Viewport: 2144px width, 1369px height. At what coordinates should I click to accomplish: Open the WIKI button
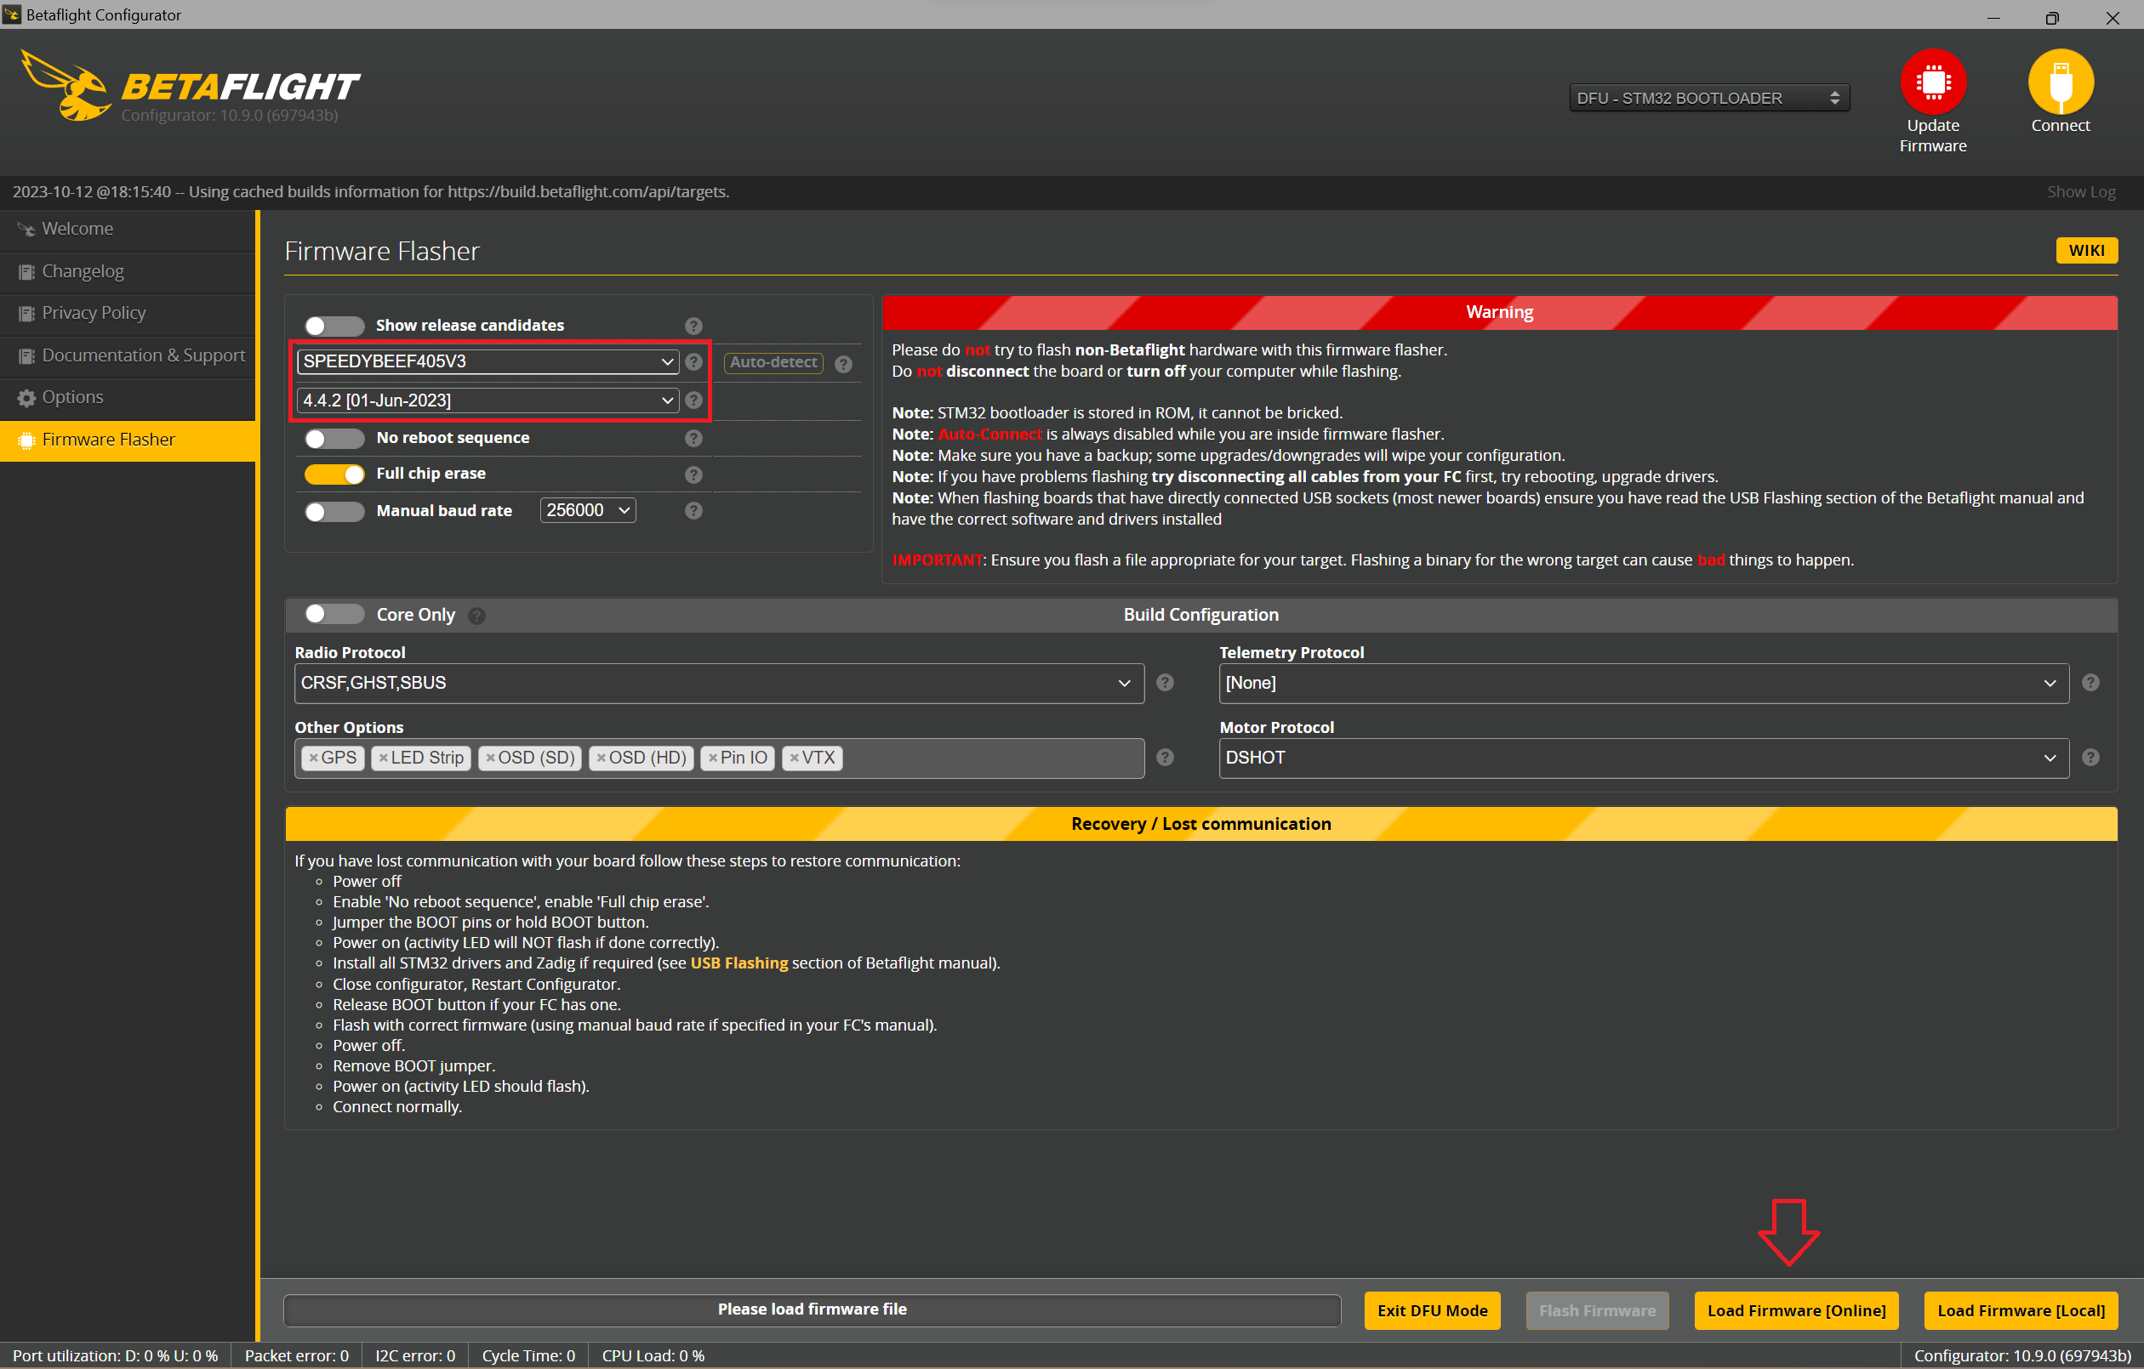point(2086,250)
